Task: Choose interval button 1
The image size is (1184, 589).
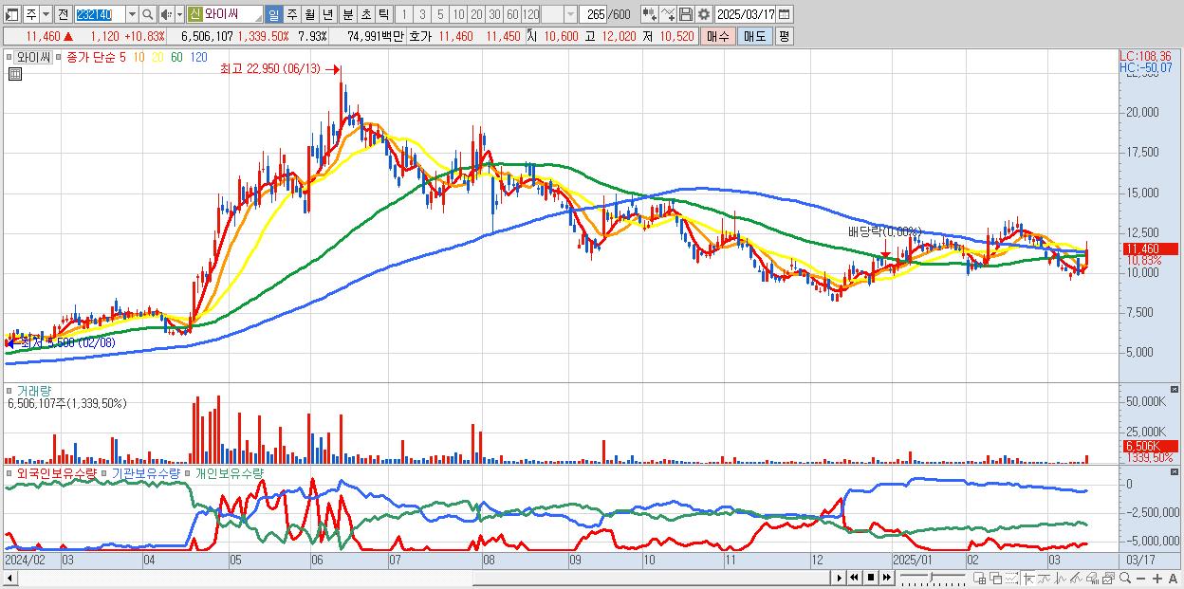Action: [x=403, y=14]
